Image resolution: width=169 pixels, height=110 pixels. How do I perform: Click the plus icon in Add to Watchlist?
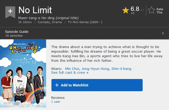tap(57, 85)
